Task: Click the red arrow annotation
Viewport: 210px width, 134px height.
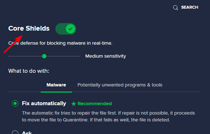Action: [x=13, y=44]
